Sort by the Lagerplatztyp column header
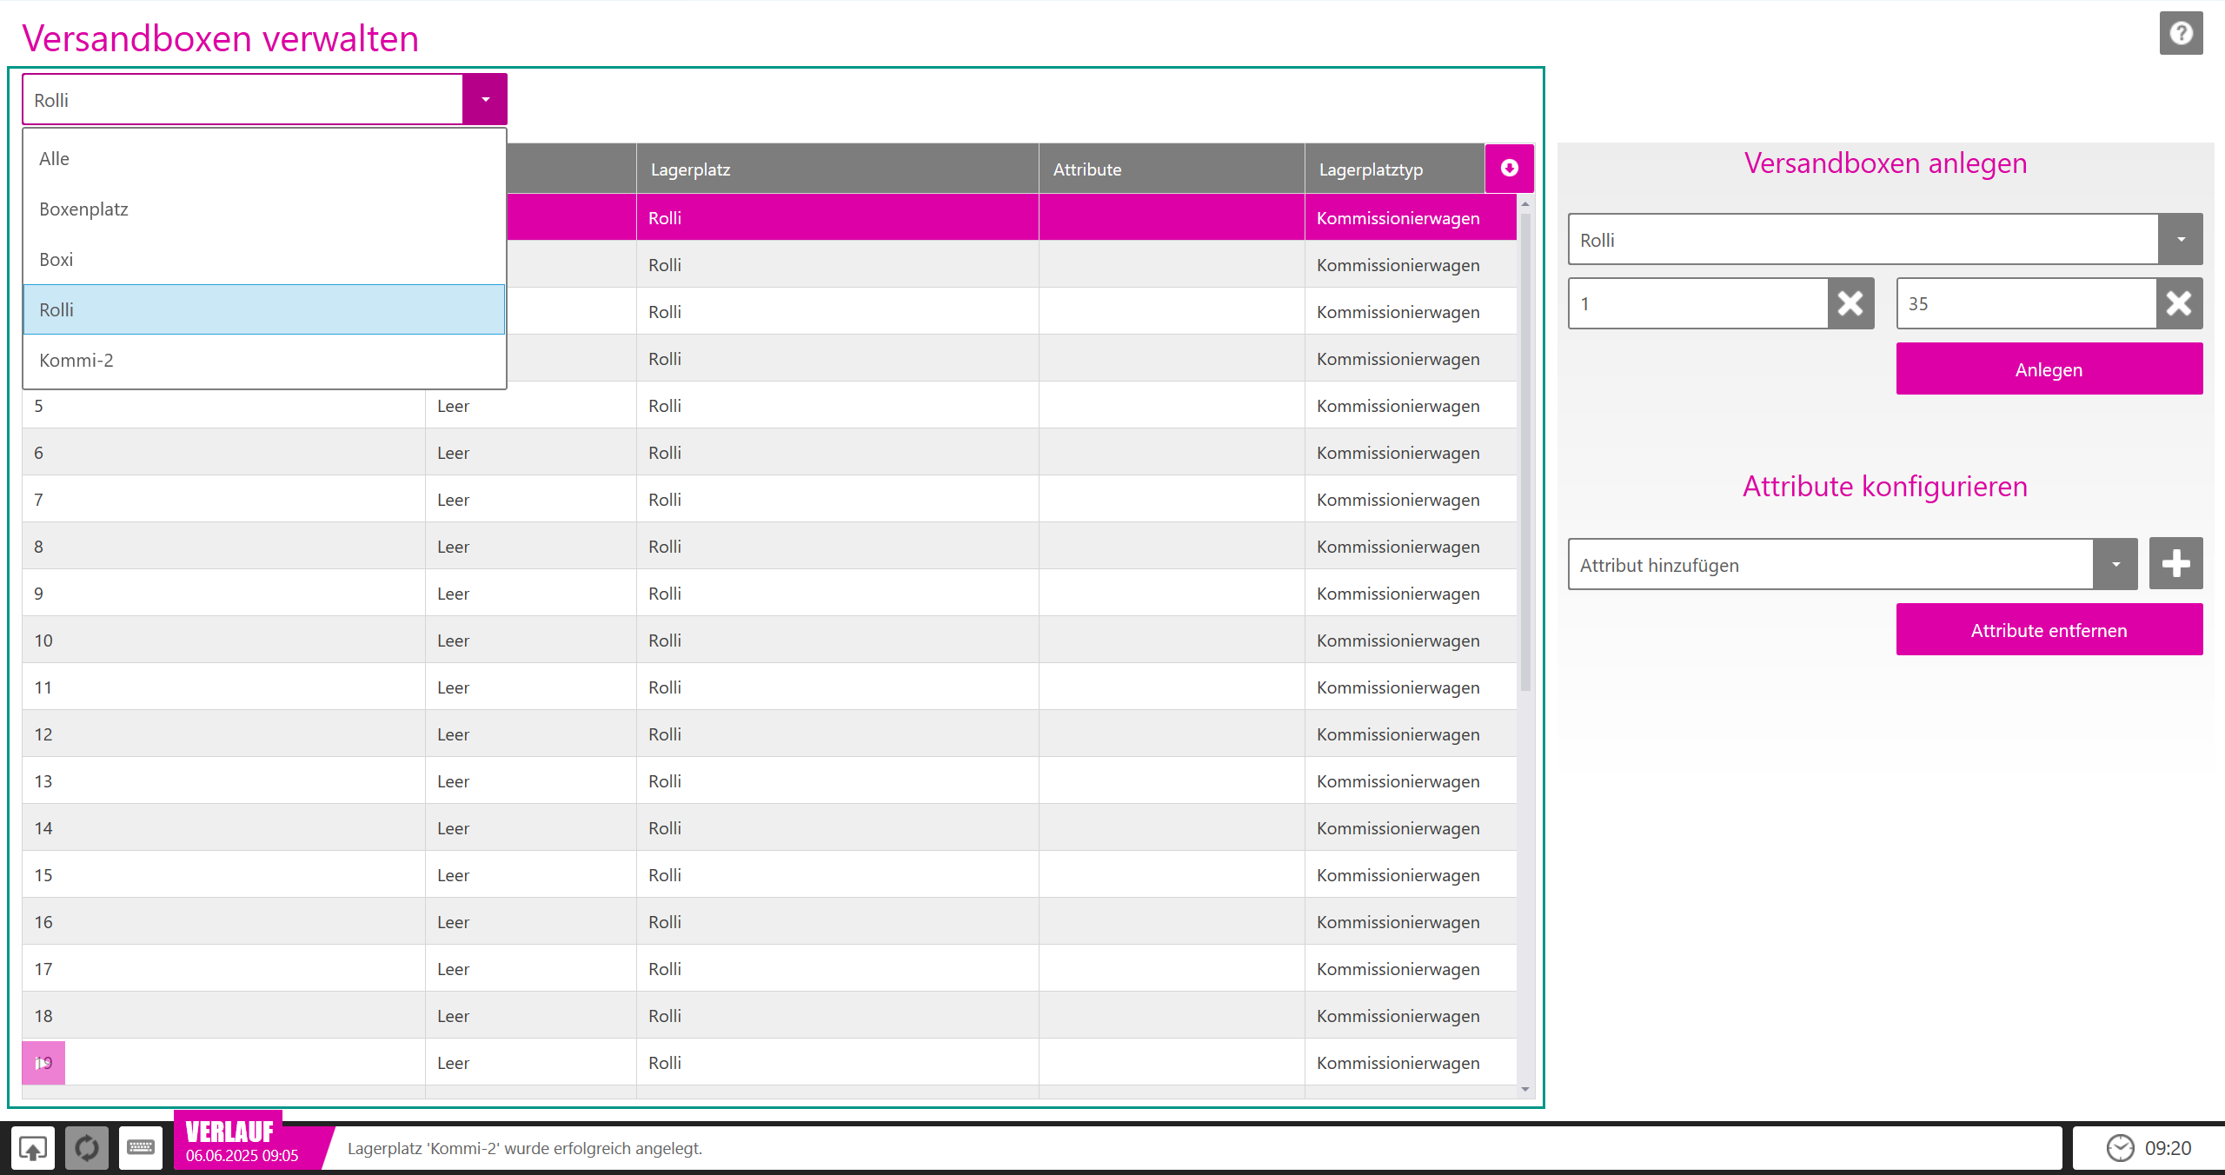 [x=1371, y=169]
